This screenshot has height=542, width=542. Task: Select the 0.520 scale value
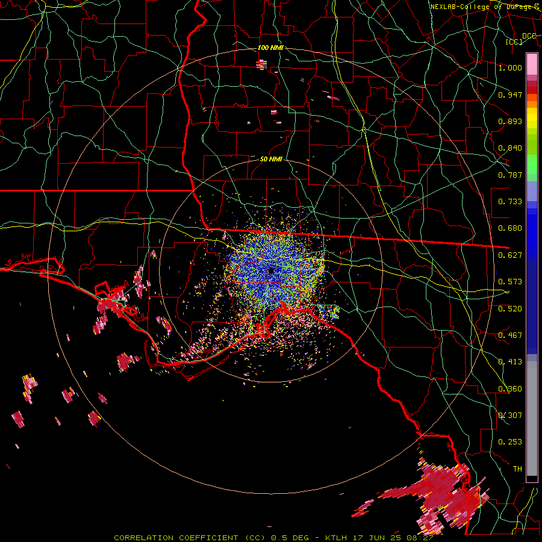pyautogui.click(x=510, y=309)
